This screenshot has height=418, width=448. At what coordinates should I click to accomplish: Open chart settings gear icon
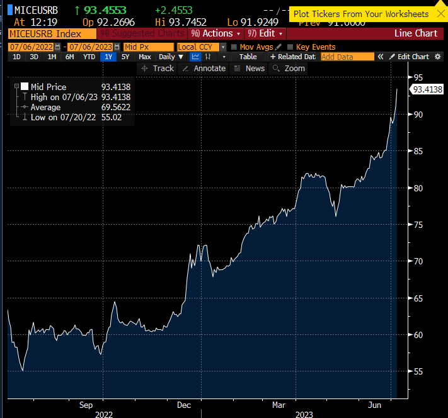pos(438,57)
